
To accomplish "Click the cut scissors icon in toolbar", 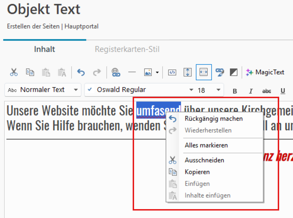I will [x=14, y=72].
